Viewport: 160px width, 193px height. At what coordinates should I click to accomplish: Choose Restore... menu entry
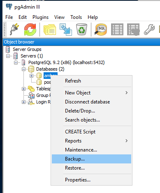tap(91, 168)
